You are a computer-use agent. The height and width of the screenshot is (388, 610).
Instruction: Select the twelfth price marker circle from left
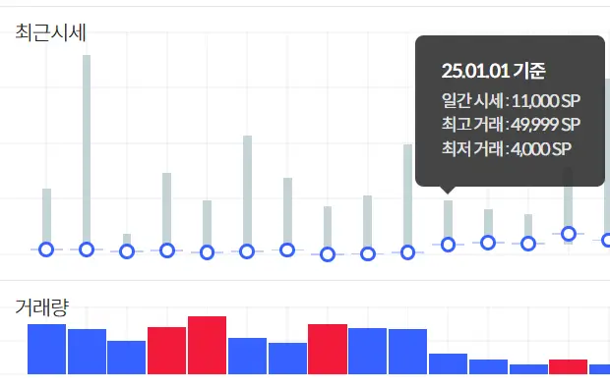pos(488,243)
